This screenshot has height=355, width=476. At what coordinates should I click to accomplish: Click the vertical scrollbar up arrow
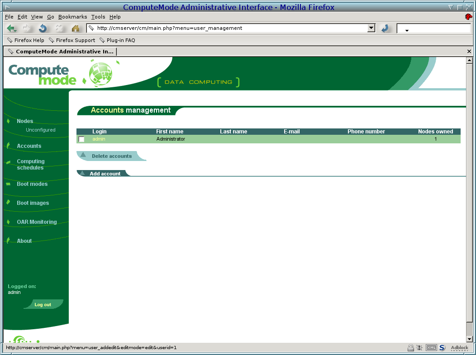tap(469, 61)
